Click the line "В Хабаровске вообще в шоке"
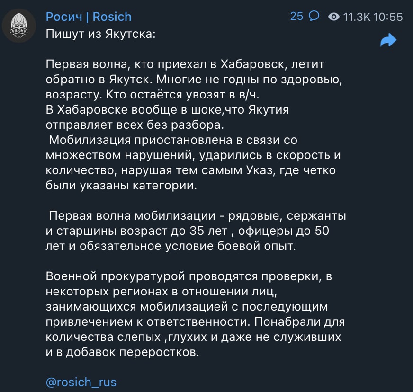 pyautogui.click(x=167, y=110)
